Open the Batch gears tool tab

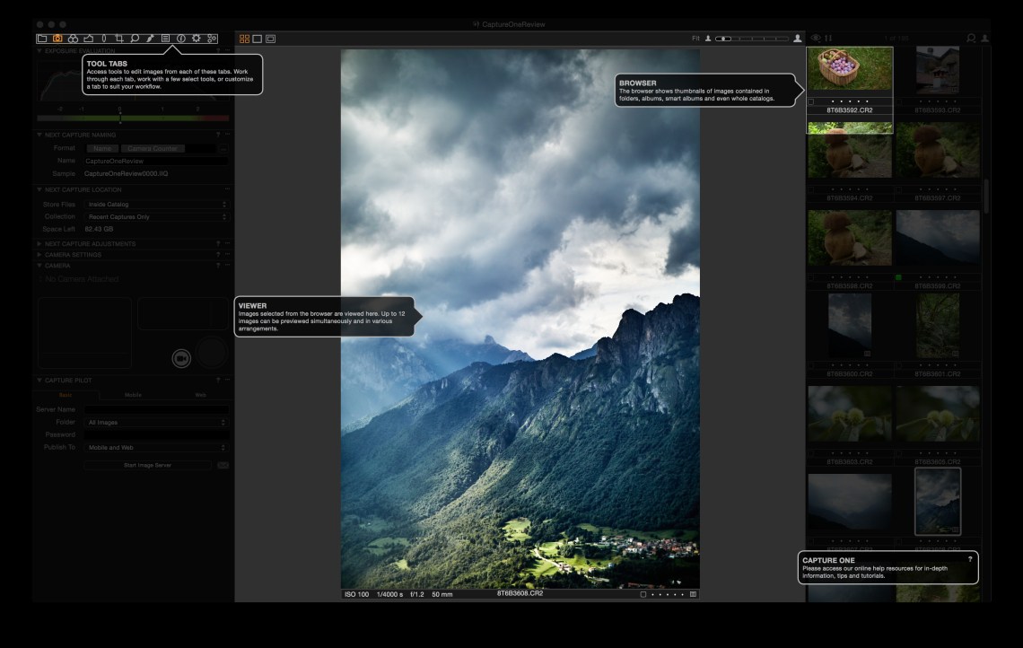212,39
